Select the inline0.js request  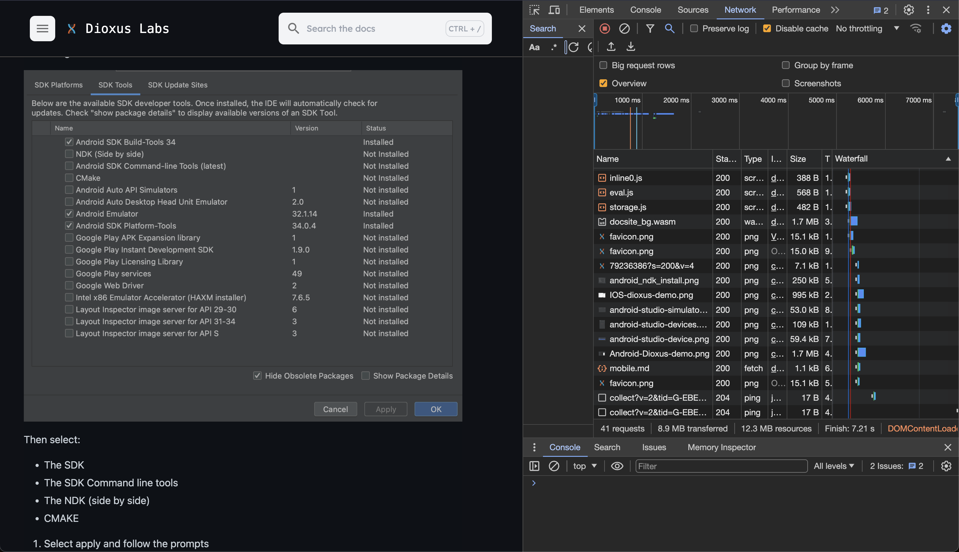(x=625, y=178)
